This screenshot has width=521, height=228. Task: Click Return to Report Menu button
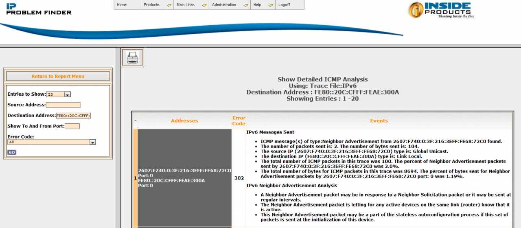coord(58,76)
